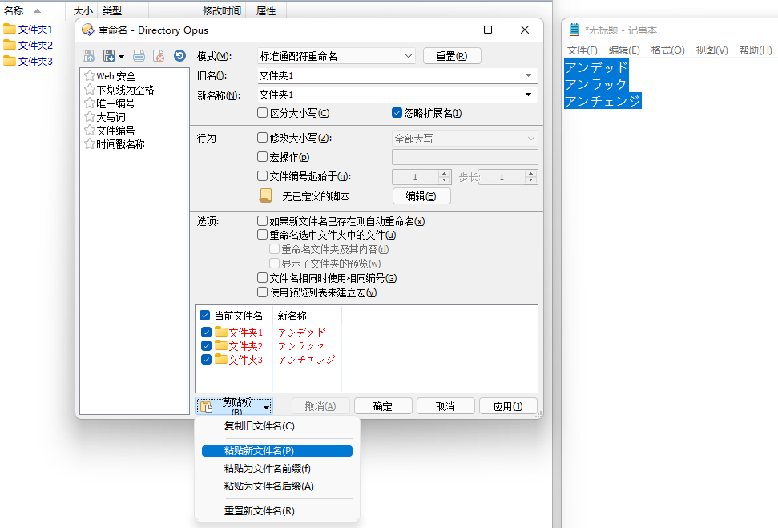Screen dimensions: 778x528
Task: Expand the 旧名 history dropdown arrow
Action: [x=529, y=75]
